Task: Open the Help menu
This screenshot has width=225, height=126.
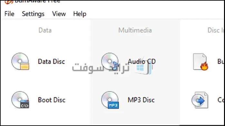Action: [x=80, y=14]
